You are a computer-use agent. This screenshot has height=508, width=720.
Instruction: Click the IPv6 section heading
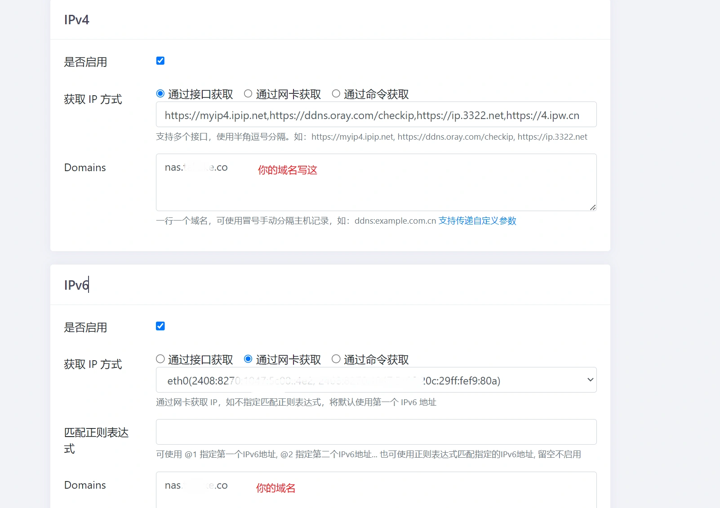pyautogui.click(x=76, y=285)
